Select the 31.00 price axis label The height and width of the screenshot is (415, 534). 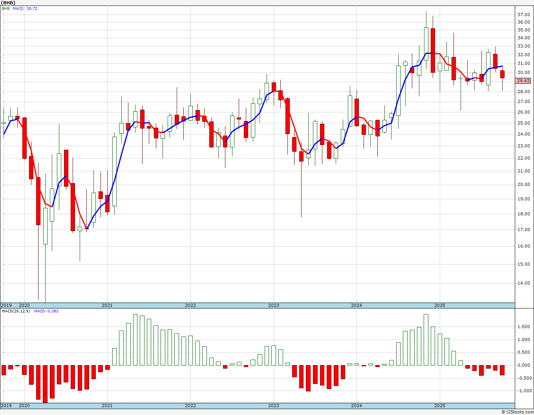[x=523, y=63]
